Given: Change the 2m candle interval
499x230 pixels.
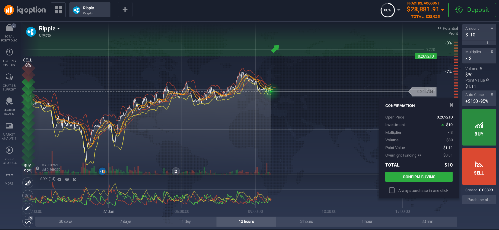Looking at the screenshot, I should tap(28, 196).
